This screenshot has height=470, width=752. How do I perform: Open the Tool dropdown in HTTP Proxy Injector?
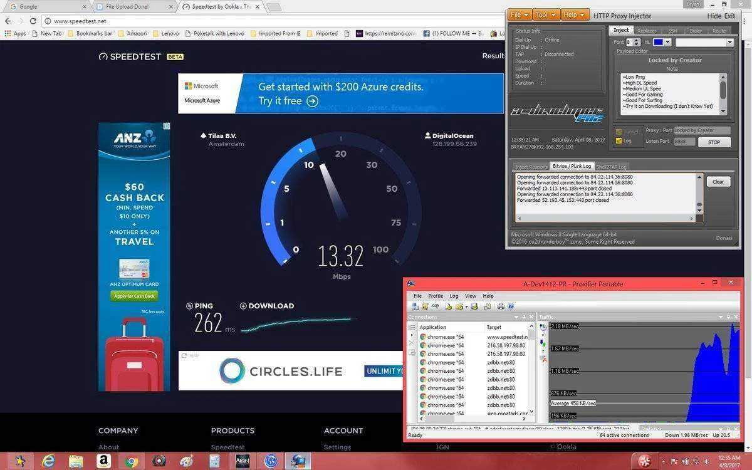click(x=545, y=14)
